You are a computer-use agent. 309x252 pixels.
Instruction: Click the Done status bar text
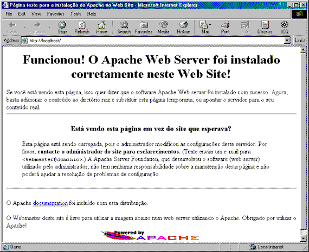15,247
